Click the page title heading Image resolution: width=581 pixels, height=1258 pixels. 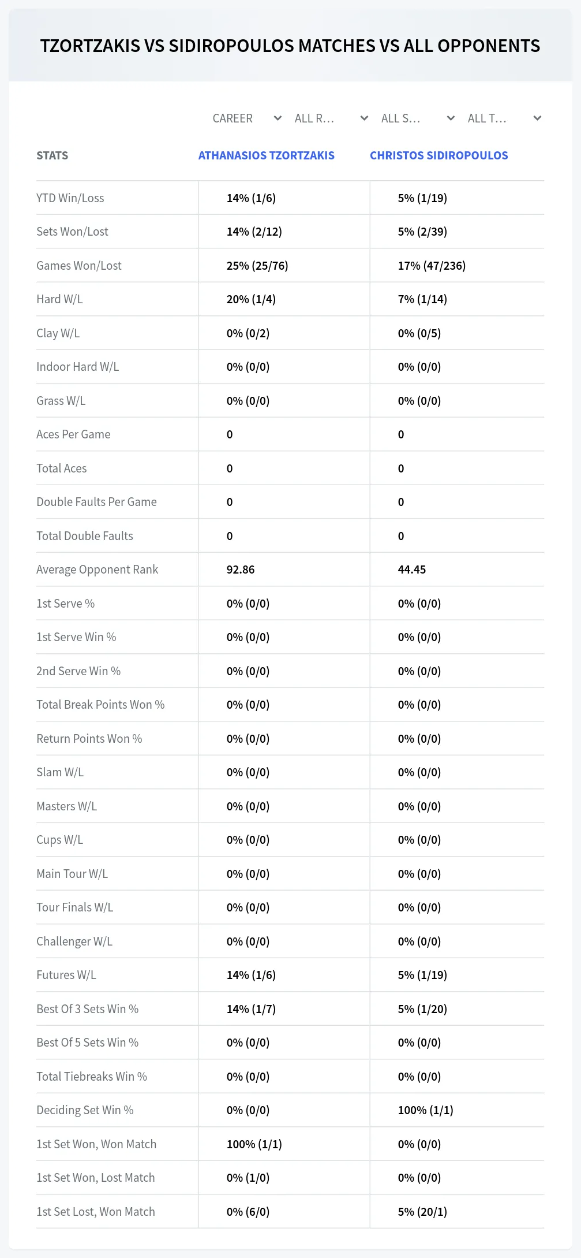point(290,46)
